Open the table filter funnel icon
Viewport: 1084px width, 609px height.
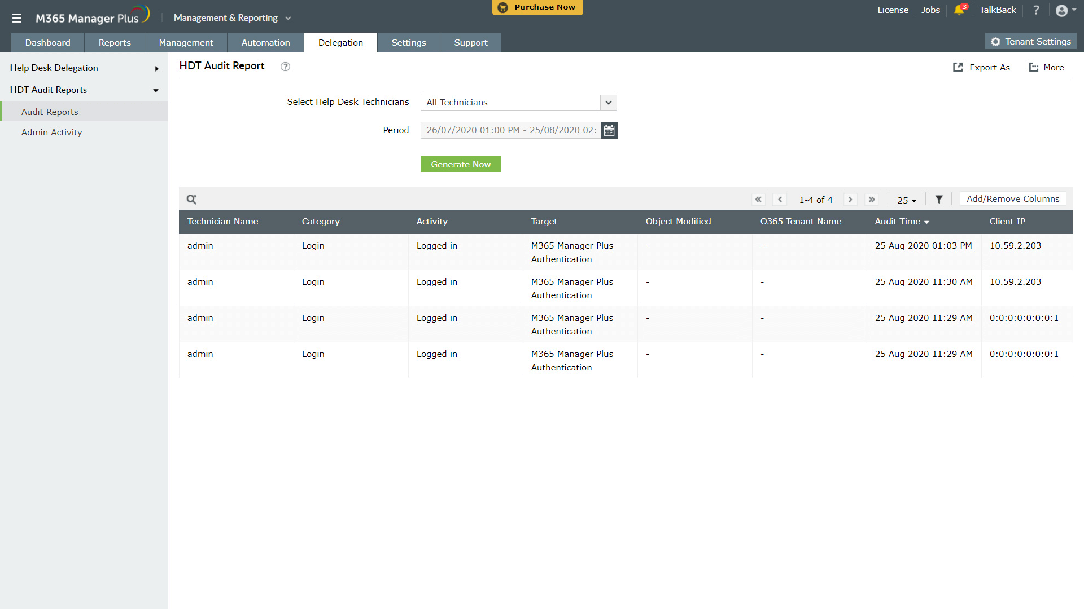[939, 200]
